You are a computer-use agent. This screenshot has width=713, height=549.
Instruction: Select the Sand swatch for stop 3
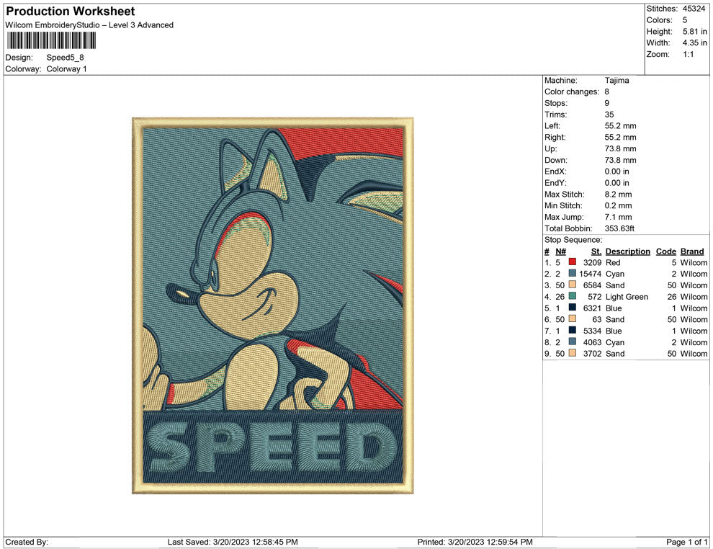coord(573,285)
